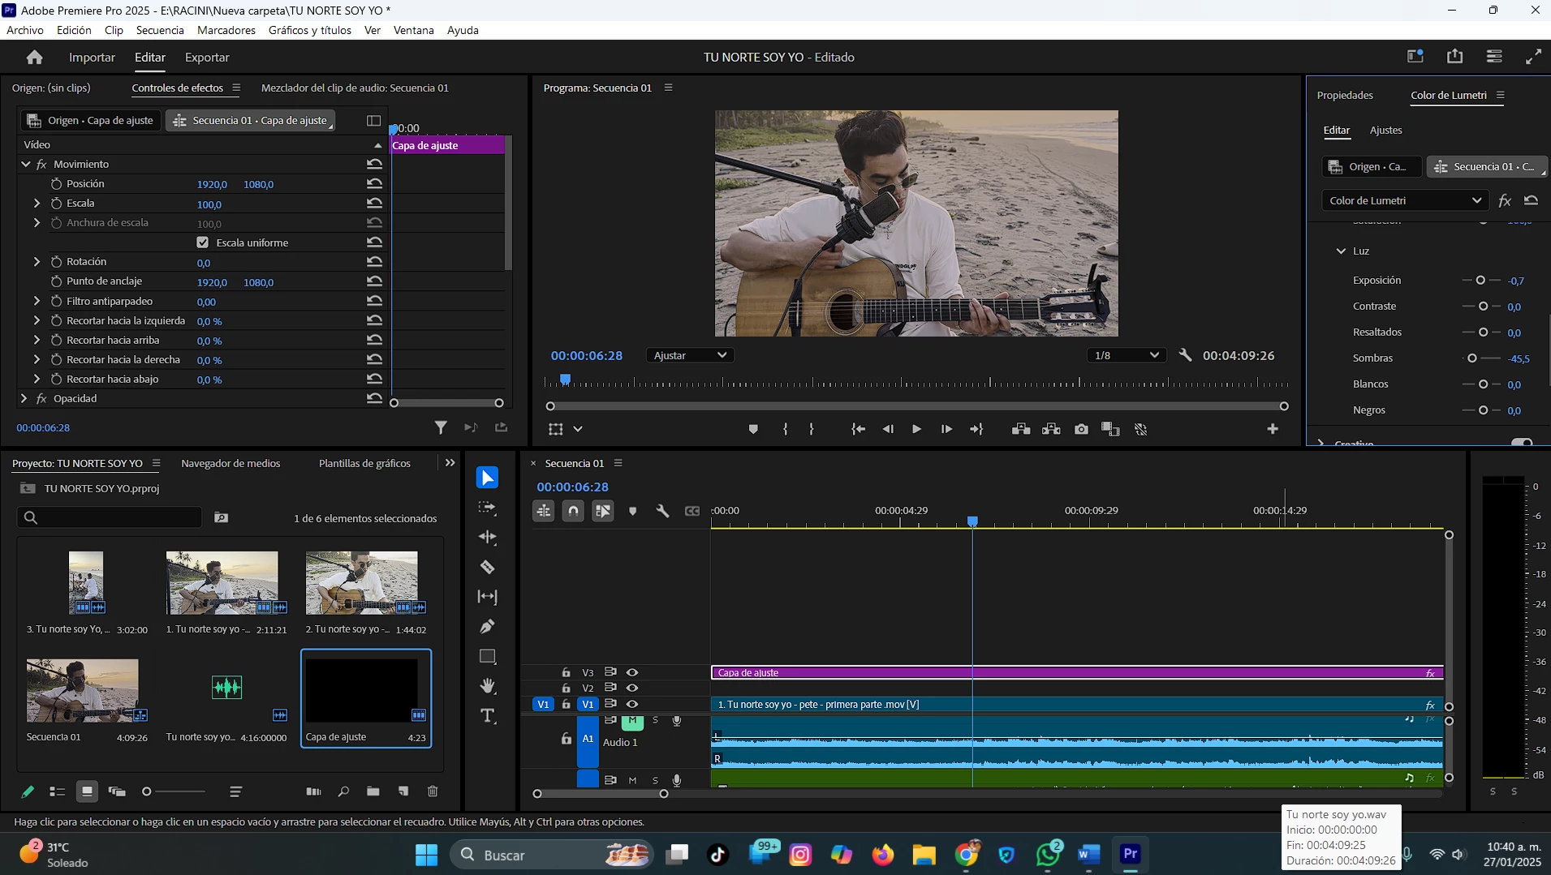
Task: Toggle snap in timeline magnet icon
Action: [x=573, y=511]
